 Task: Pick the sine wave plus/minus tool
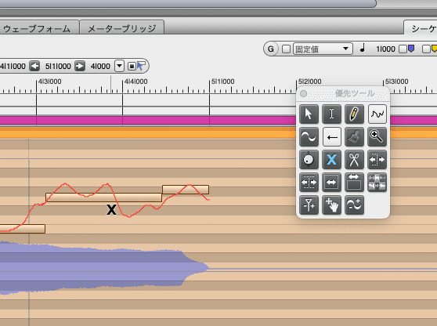354,205
